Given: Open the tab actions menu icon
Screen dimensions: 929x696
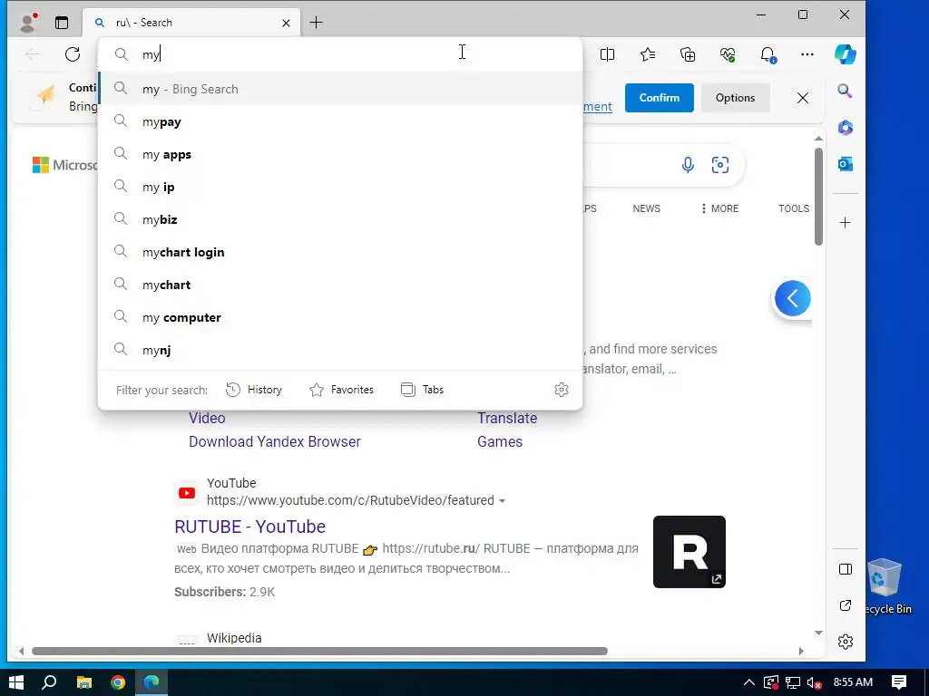Looking at the screenshot, I should [62, 23].
